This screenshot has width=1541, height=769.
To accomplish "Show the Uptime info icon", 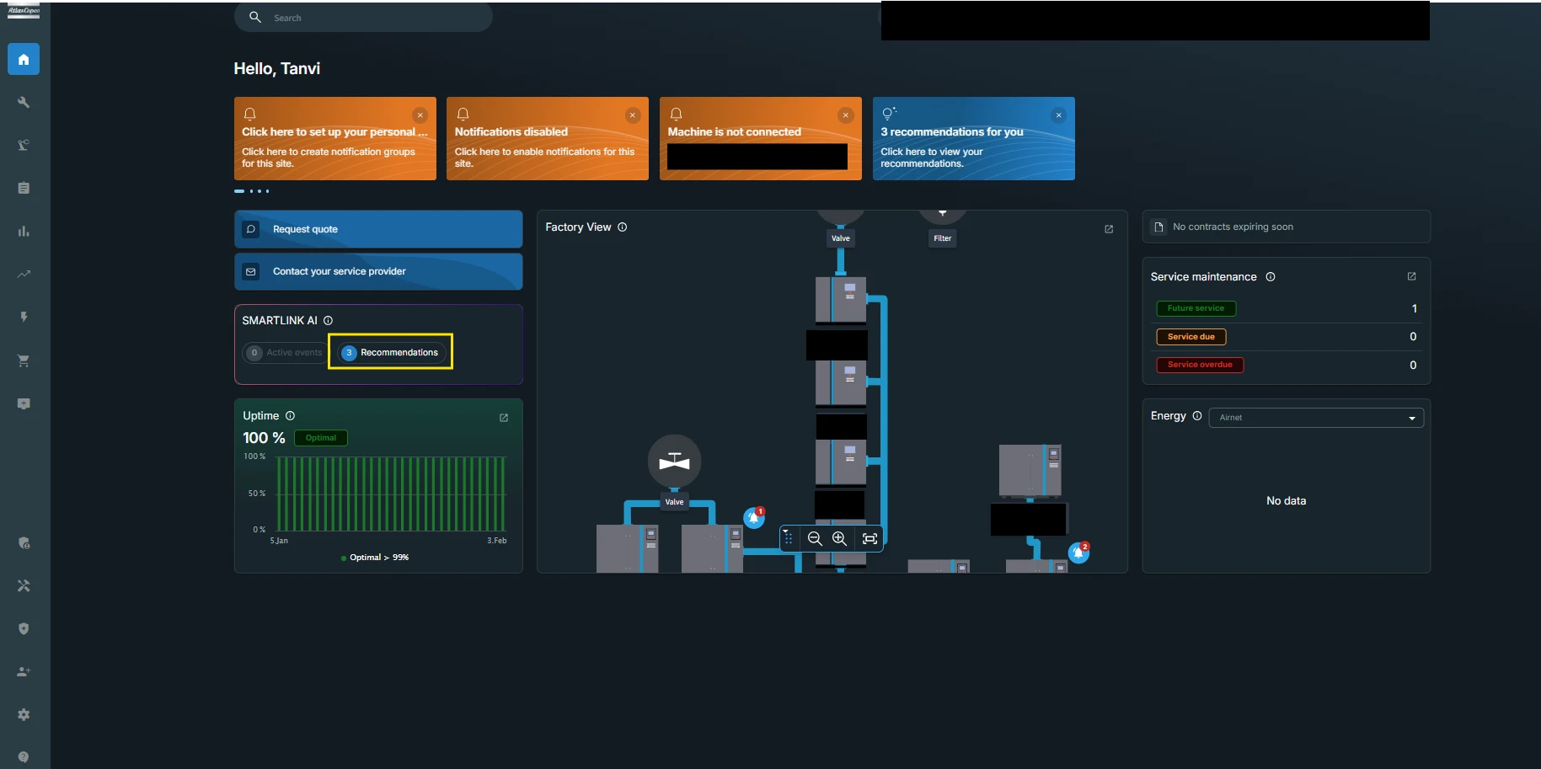I will coord(290,416).
